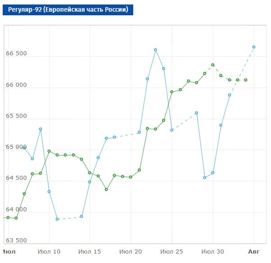Click the last green point on the dashed line
Image resolution: width=271 pixels, height=263 pixels.
(246, 80)
